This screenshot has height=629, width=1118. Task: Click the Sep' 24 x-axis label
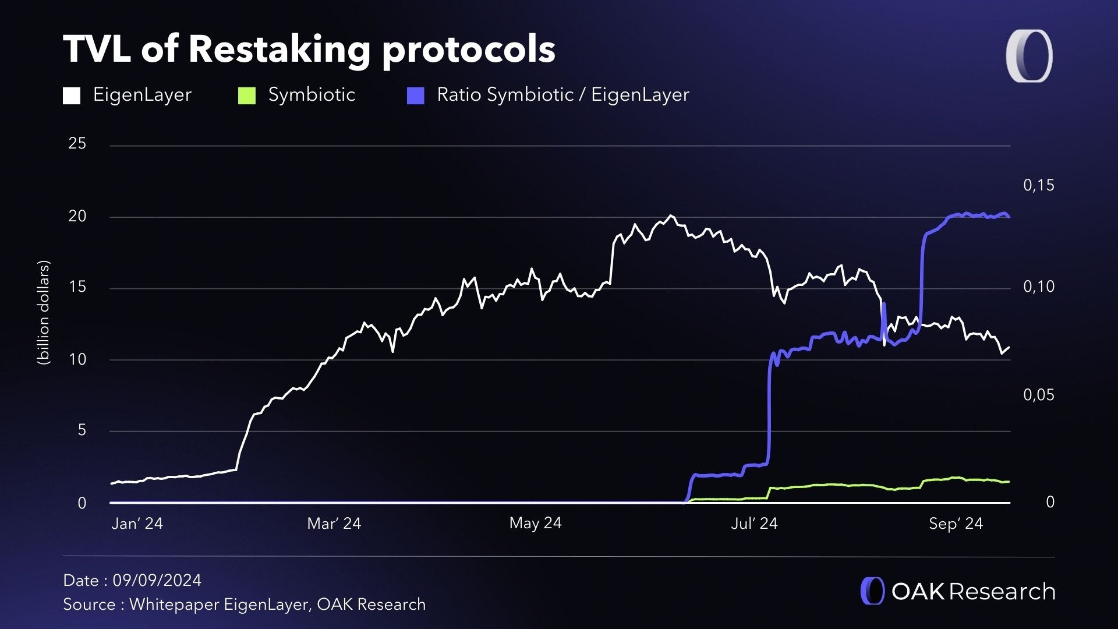(x=956, y=524)
